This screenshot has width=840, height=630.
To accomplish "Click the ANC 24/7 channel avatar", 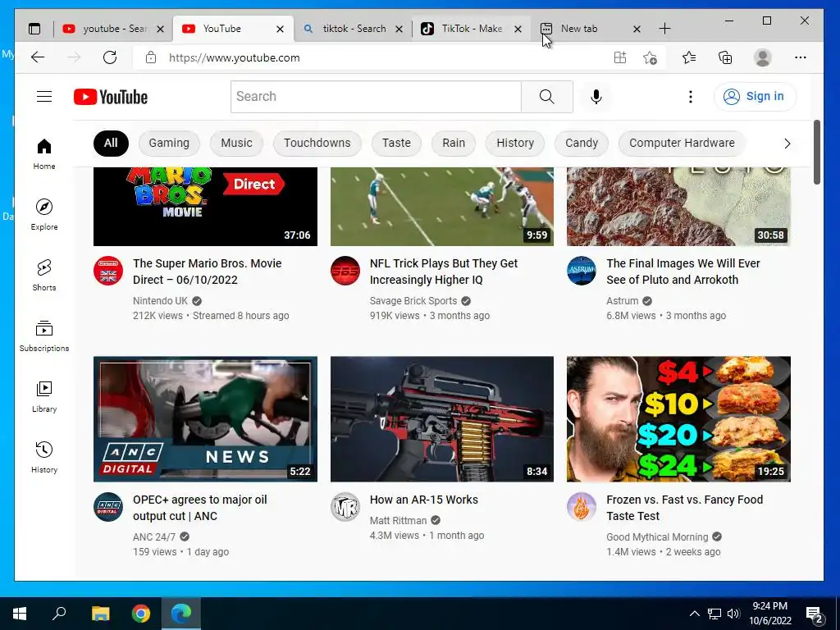I will pyautogui.click(x=108, y=507).
